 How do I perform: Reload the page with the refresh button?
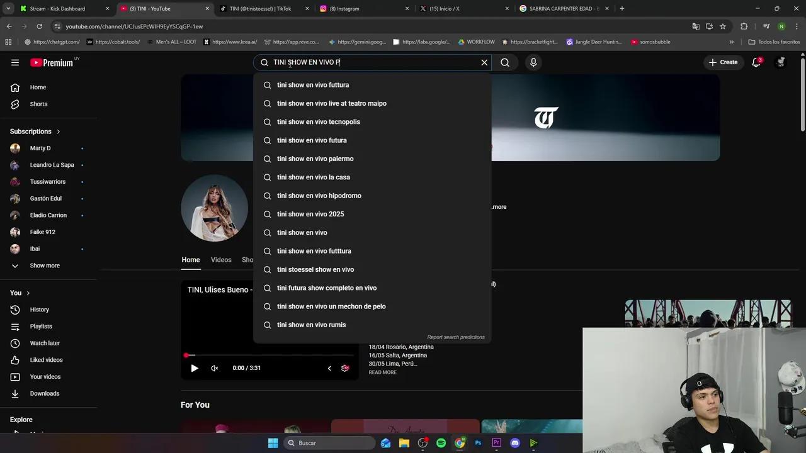[39, 26]
